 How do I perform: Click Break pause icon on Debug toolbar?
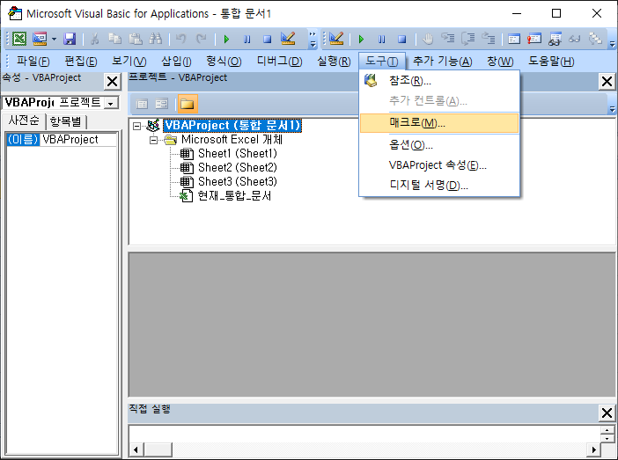(x=381, y=39)
